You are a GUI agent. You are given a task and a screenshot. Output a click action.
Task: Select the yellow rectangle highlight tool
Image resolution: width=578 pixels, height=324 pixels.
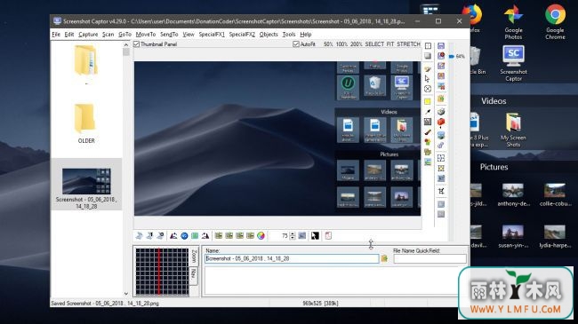click(x=428, y=101)
